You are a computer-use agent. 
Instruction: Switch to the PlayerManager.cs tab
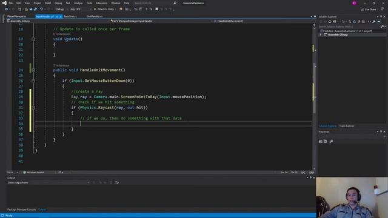(17, 16)
